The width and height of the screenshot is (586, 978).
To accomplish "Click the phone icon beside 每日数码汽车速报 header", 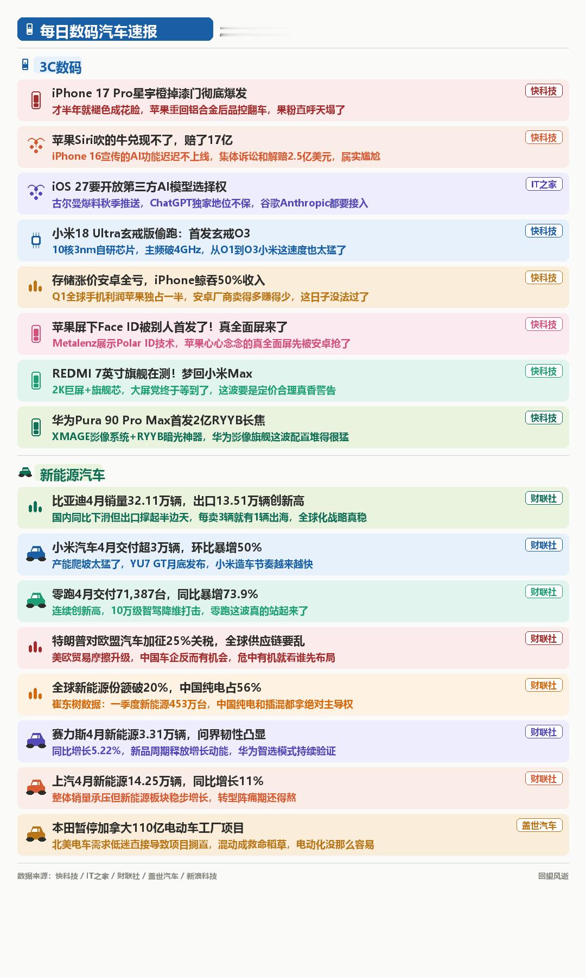I will (x=29, y=29).
